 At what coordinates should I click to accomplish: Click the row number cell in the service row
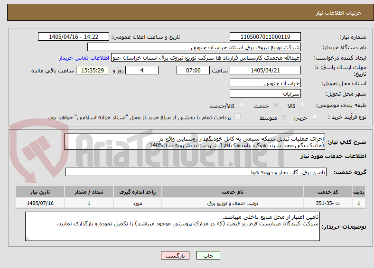[359, 203]
